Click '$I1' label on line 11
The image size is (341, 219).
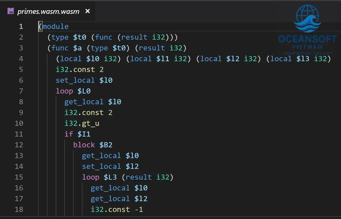[x=84, y=134]
